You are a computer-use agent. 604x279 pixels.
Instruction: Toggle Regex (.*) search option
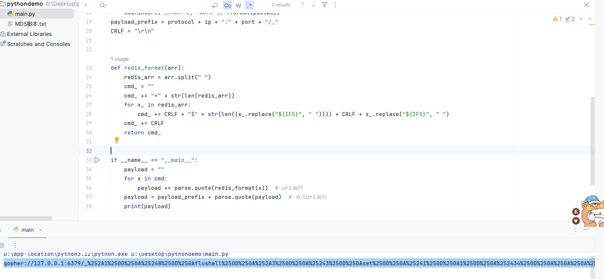(x=249, y=5)
